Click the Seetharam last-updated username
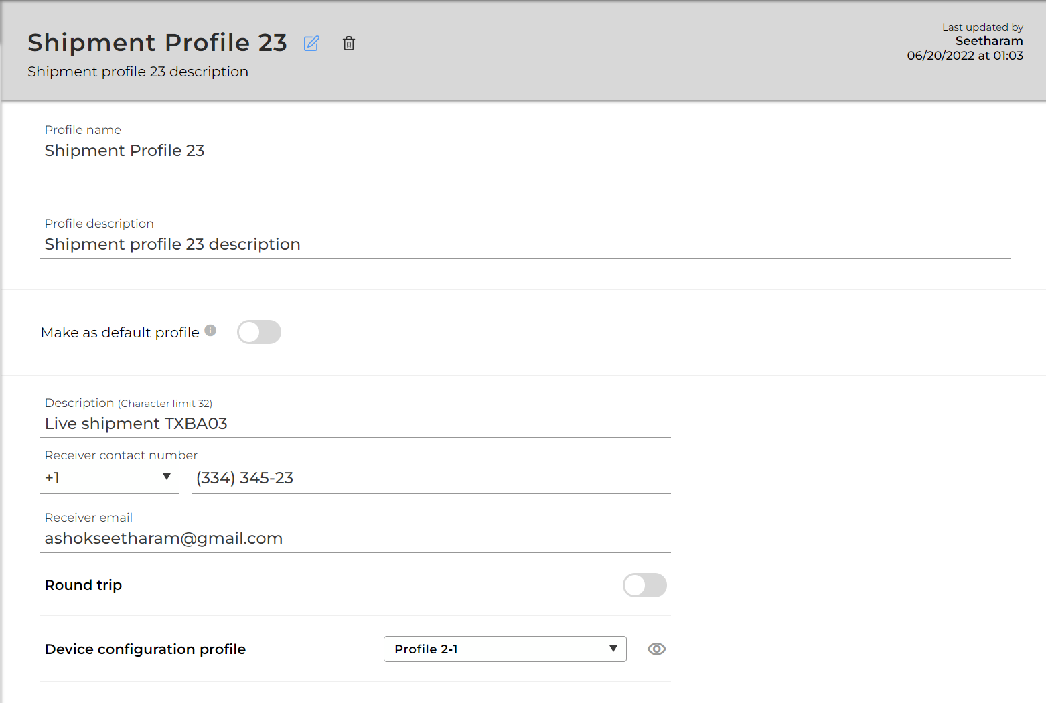 click(x=989, y=41)
